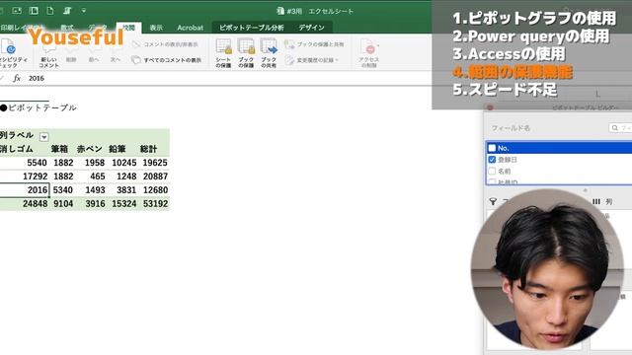Click the filter funnel icon in builder
The image size is (632, 355).
click(493, 201)
